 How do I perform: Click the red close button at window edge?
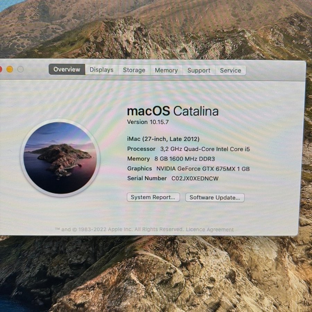tap(1, 69)
